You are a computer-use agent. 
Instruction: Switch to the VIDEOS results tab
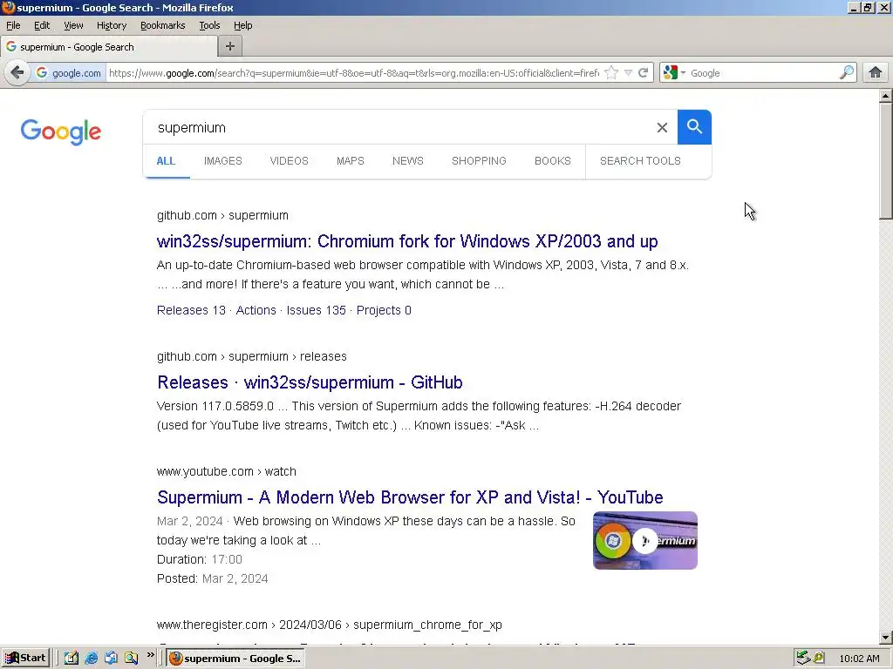coord(289,161)
